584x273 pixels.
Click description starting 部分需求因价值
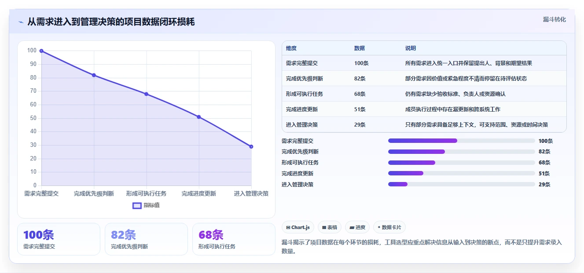[466, 79]
